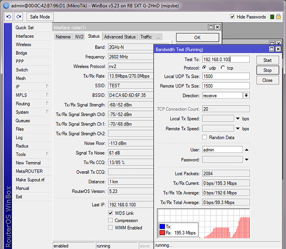Collapse the User field arrow
This screenshot has height=249, width=286.
pyautogui.click(x=247, y=150)
